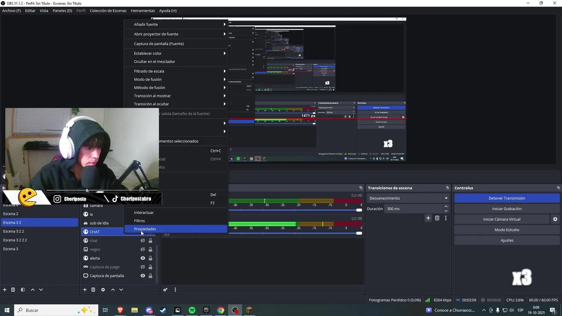Show the hidden negro source
Image resolution: width=562 pixels, height=316 pixels.
pos(143,249)
